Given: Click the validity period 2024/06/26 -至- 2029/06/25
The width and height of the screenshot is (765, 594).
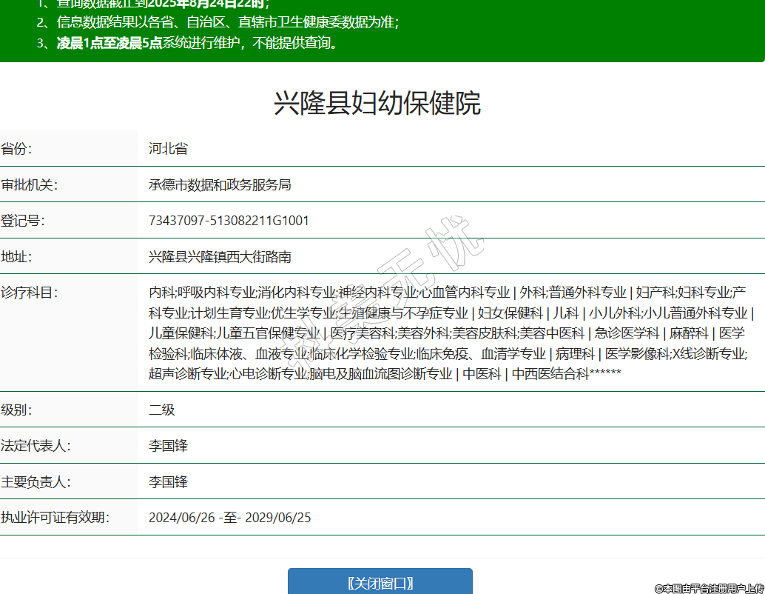Looking at the screenshot, I should pyautogui.click(x=229, y=518).
